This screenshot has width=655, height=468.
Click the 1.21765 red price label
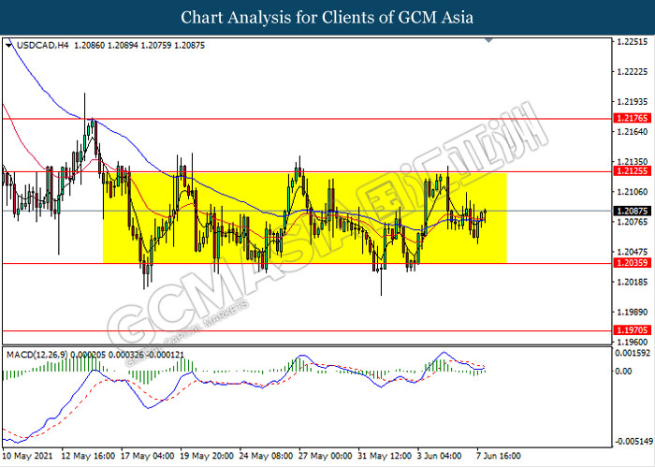[633, 118]
